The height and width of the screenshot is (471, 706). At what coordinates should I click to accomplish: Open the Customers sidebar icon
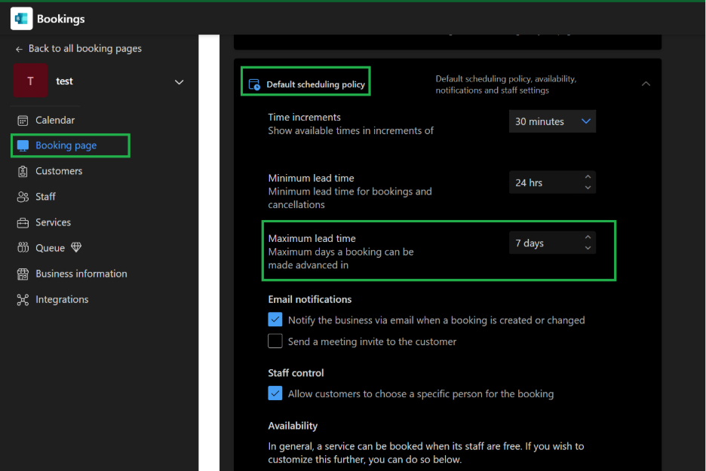click(x=23, y=171)
